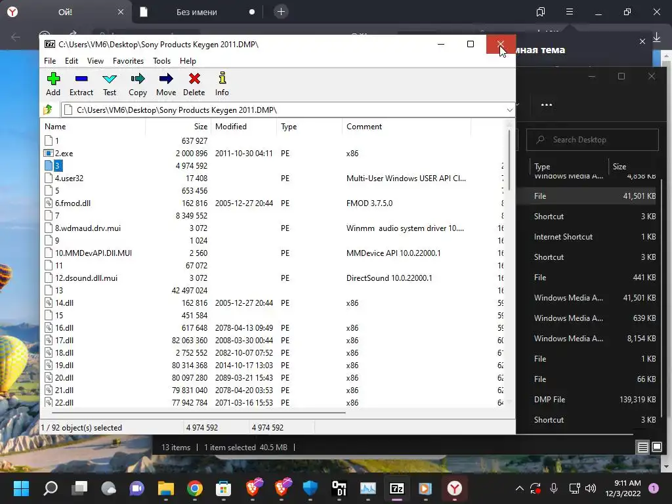Switch to the Ой! browser tab

click(66, 12)
